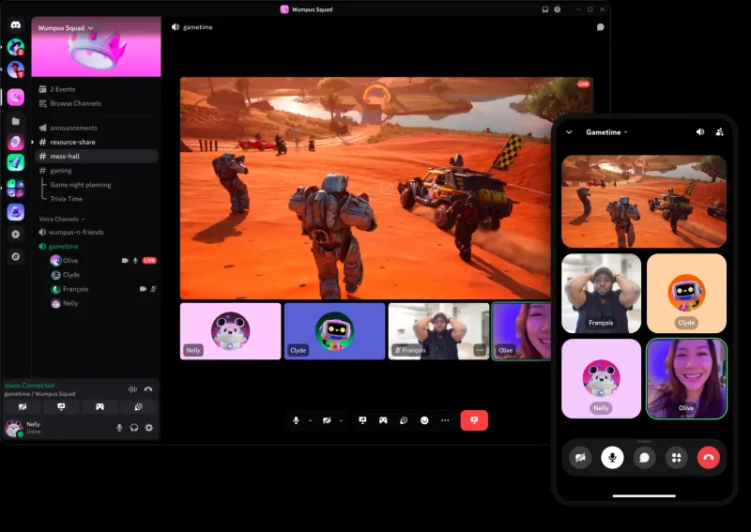
Task: End call with red phone button
Action: coord(709,457)
